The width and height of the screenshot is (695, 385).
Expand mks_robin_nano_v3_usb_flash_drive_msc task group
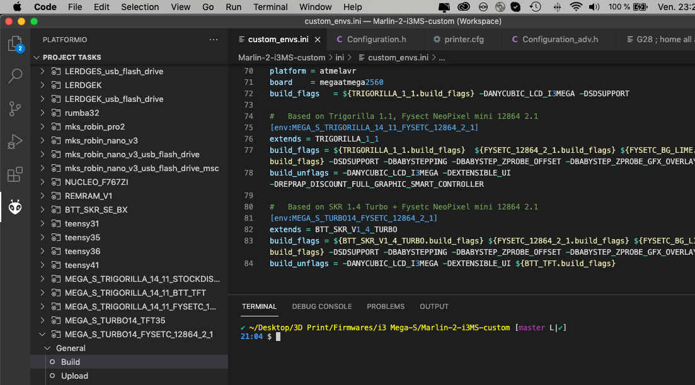coord(43,168)
